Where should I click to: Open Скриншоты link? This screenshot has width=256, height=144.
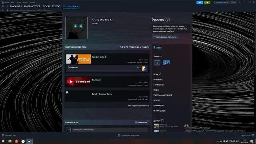coord(158,85)
